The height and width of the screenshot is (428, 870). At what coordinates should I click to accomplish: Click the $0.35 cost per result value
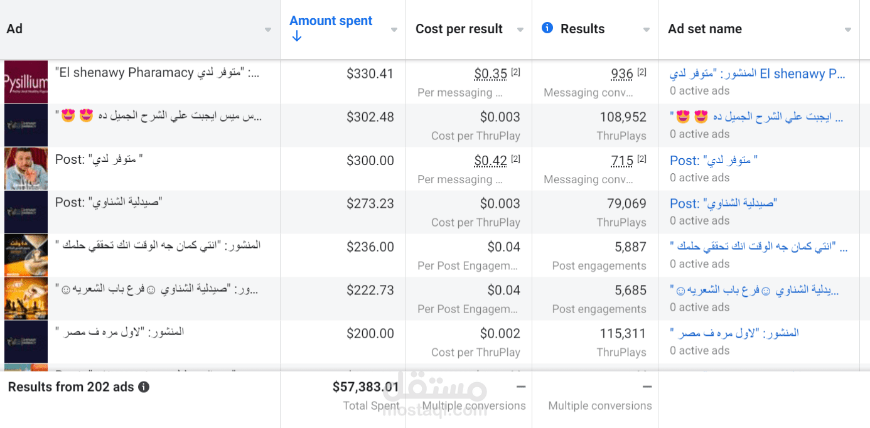click(x=490, y=74)
